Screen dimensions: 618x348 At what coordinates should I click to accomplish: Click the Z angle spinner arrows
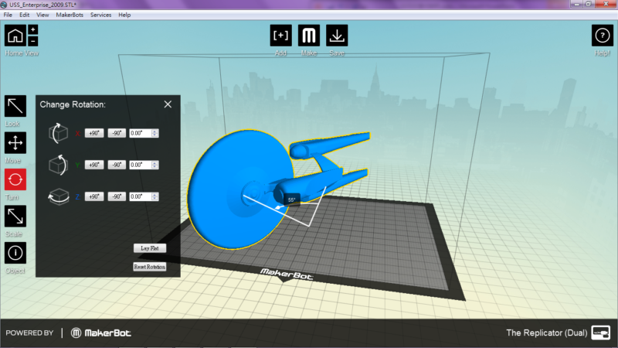155,196
